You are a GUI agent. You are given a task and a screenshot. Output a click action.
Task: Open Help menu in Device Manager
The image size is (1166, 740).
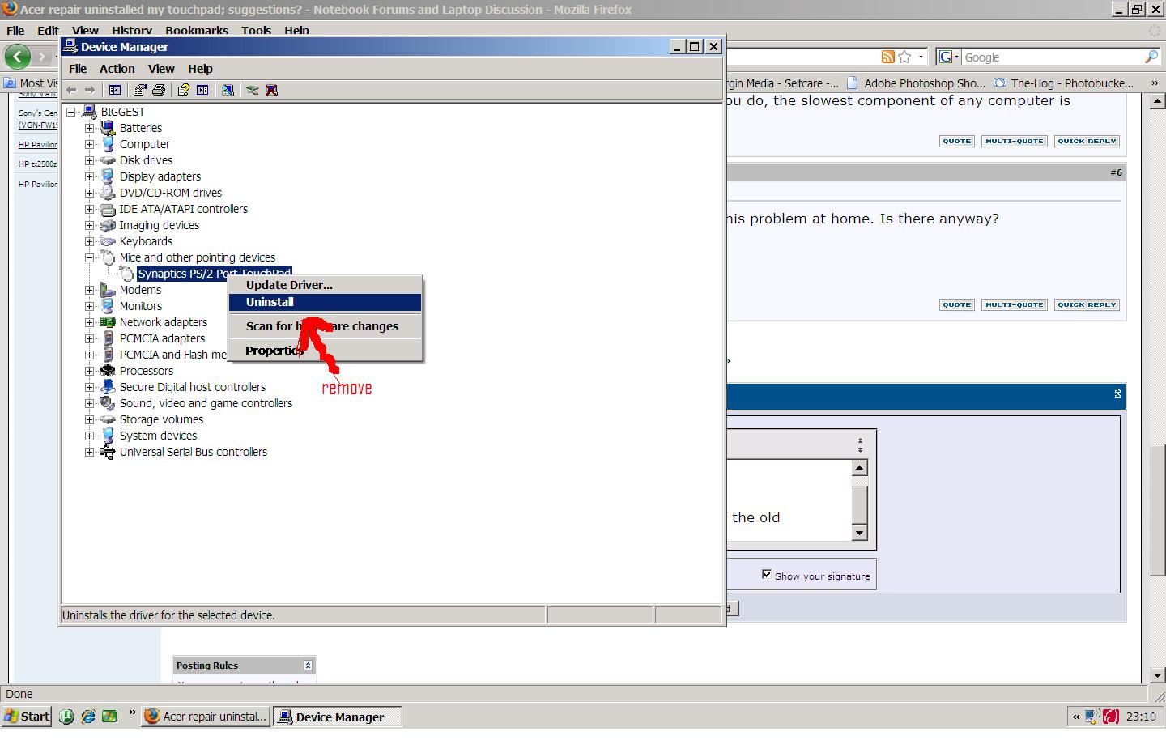coord(200,69)
